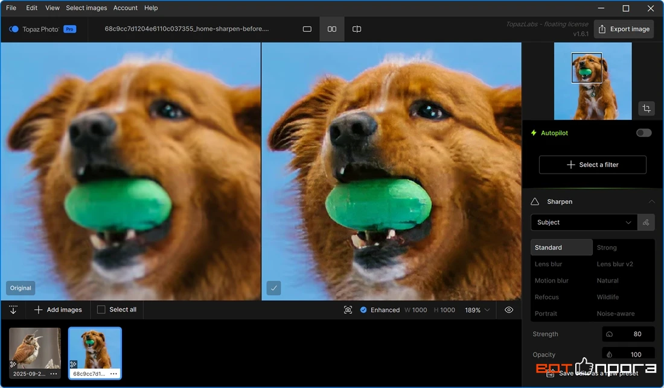Click the filter badge on dog thumbnail

tap(73, 364)
